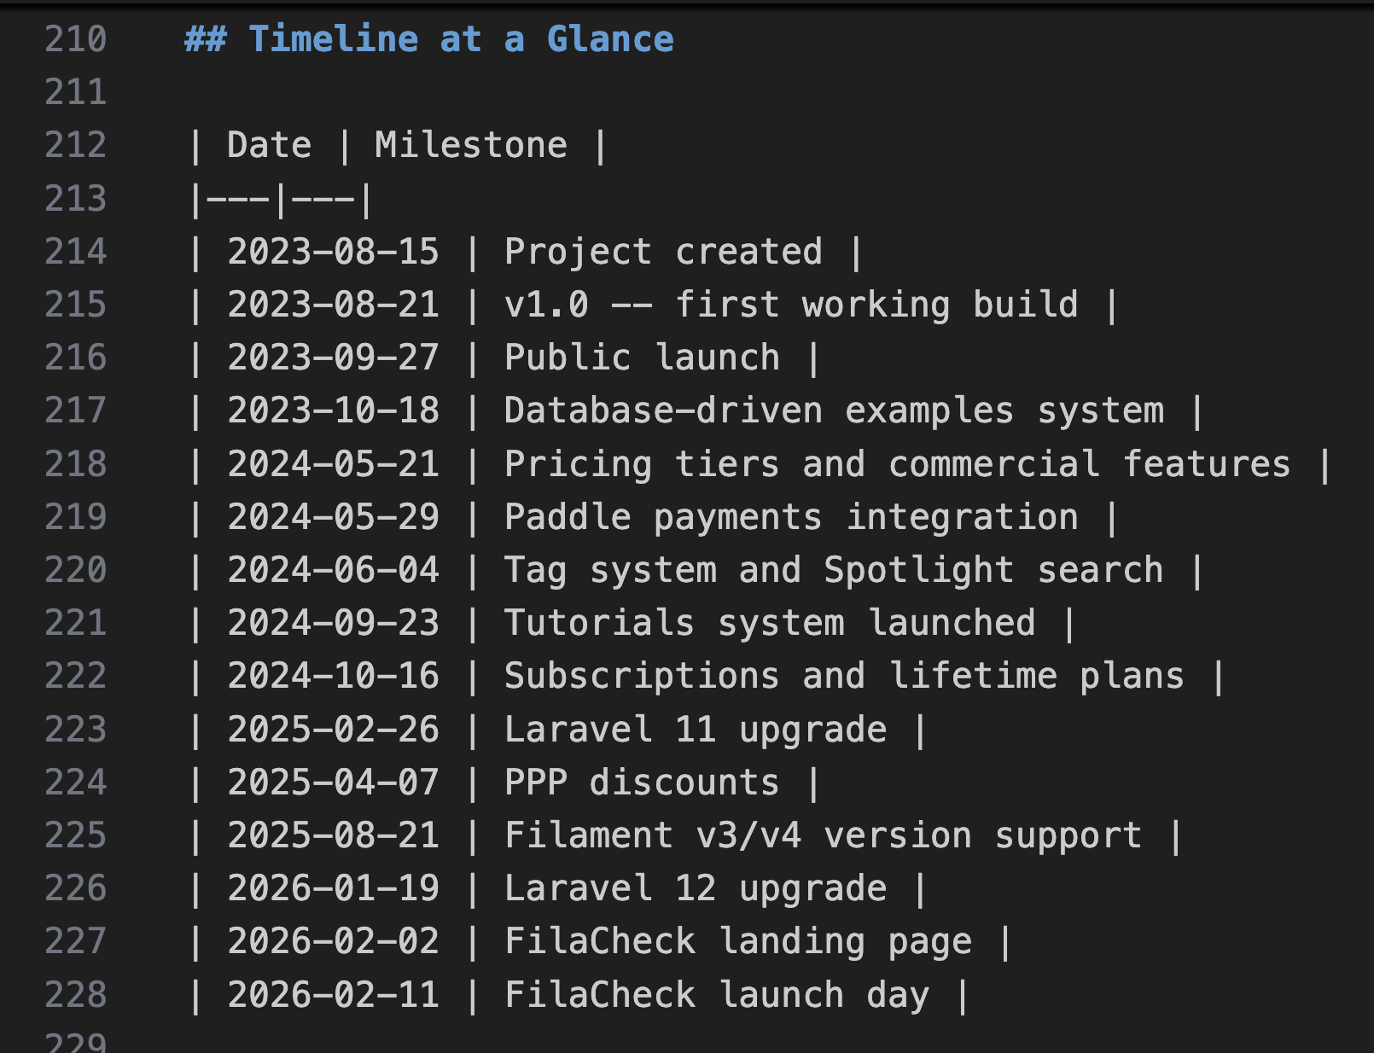Click Laravel 12 upgrade text
The height and width of the screenshot is (1053, 1374).
coord(696,888)
